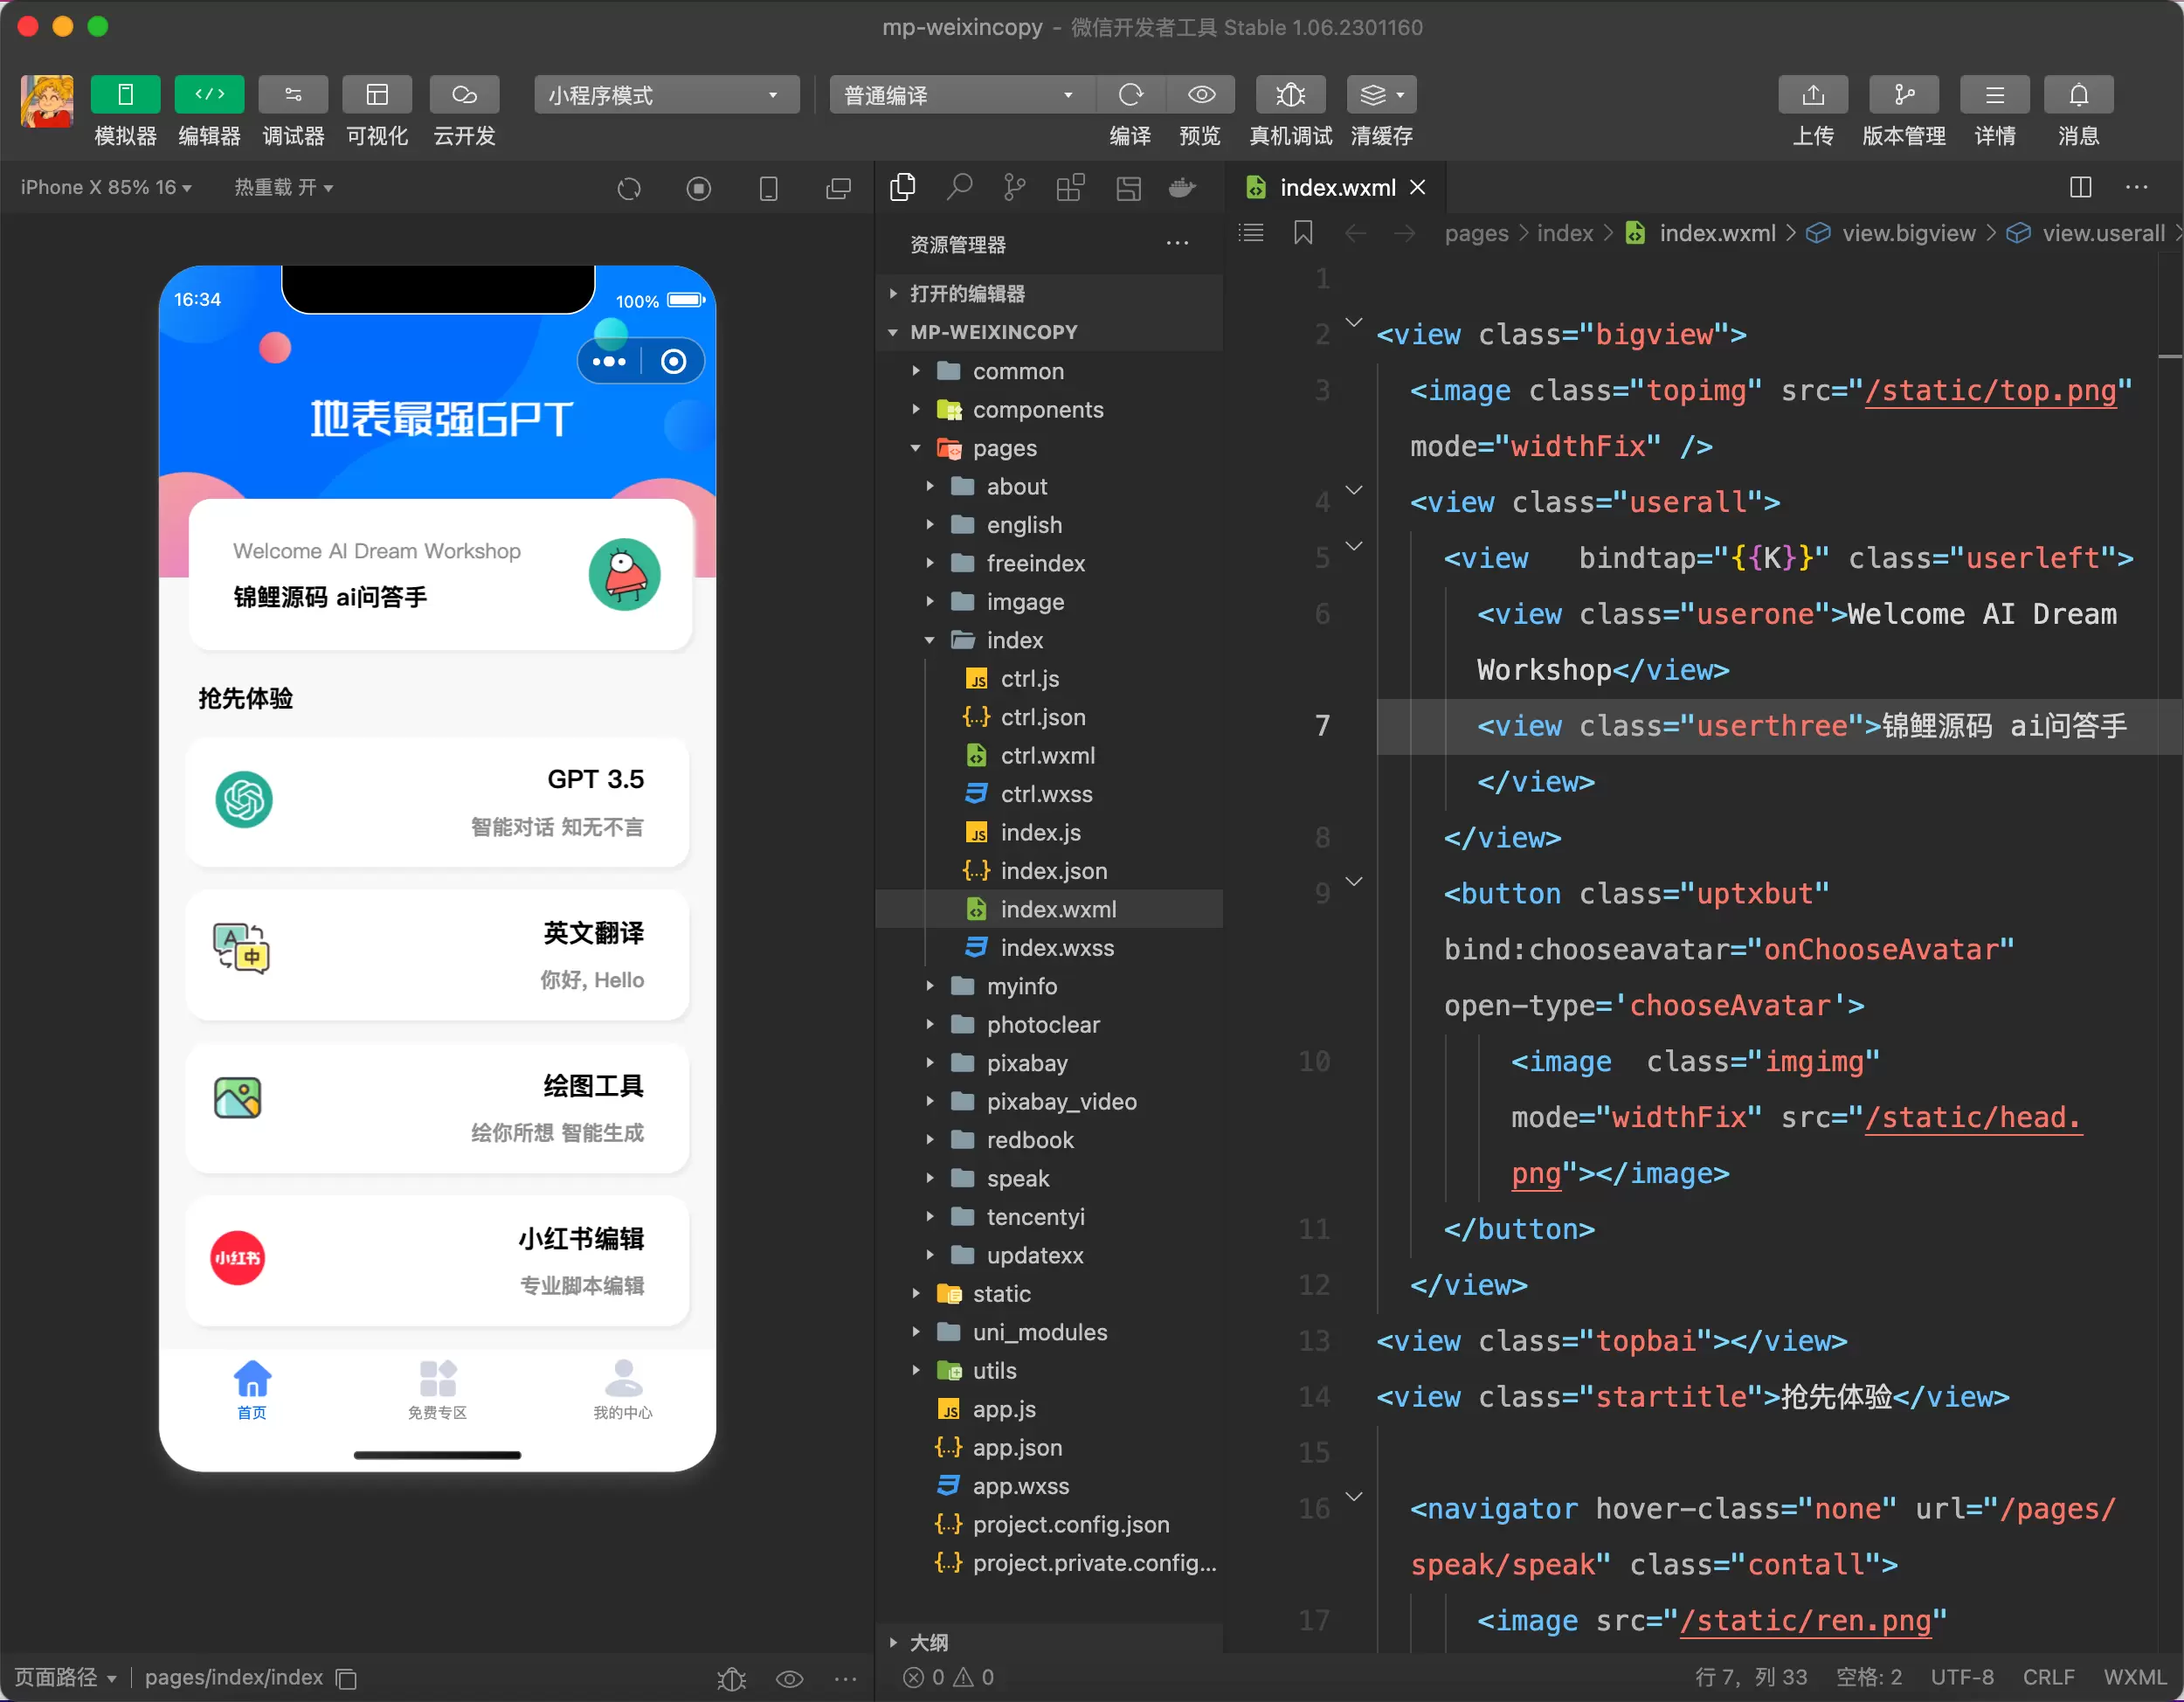Close the index.wxml tab

click(1418, 188)
